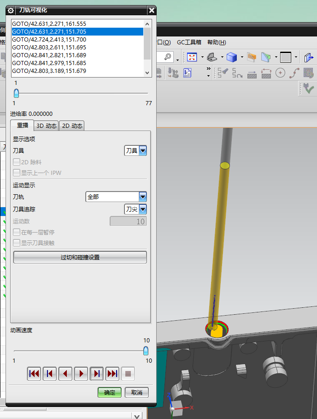Switch to the 2D 动态 tab

point(72,126)
